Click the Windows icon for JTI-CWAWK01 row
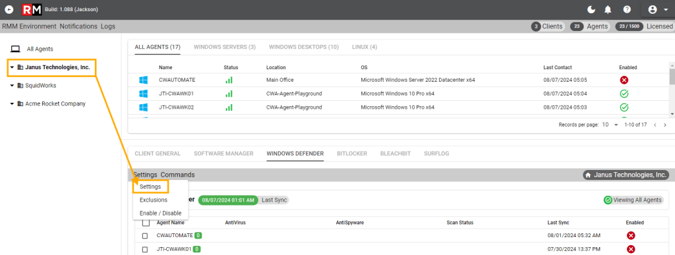The width and height of the screenshot is (675, 255). coord(143,94)
